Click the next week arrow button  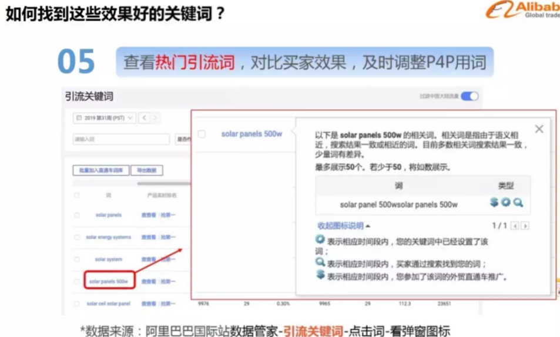pos(155,118)
